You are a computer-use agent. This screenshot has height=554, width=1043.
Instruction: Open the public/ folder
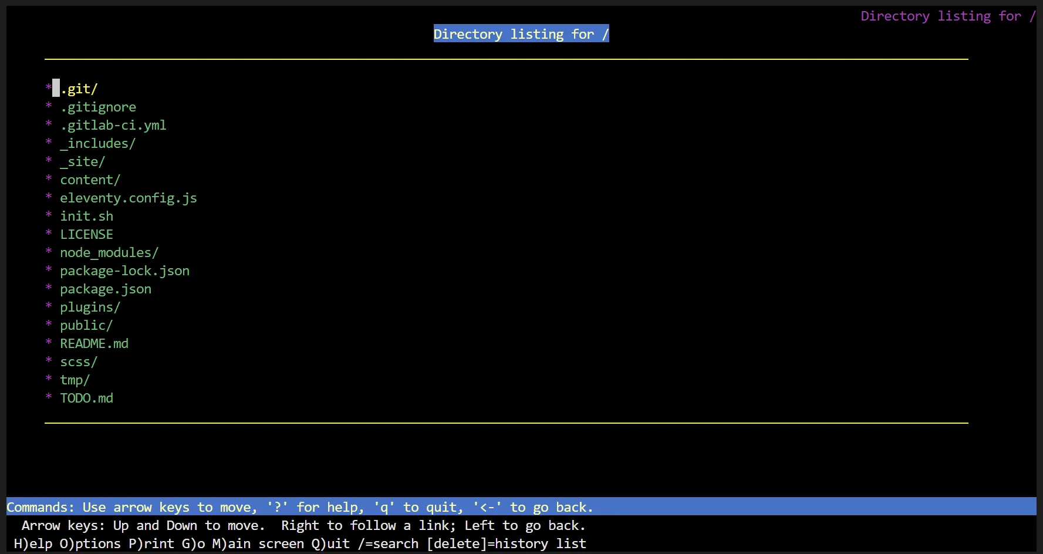pyautogui.click(x=86, y=325)
